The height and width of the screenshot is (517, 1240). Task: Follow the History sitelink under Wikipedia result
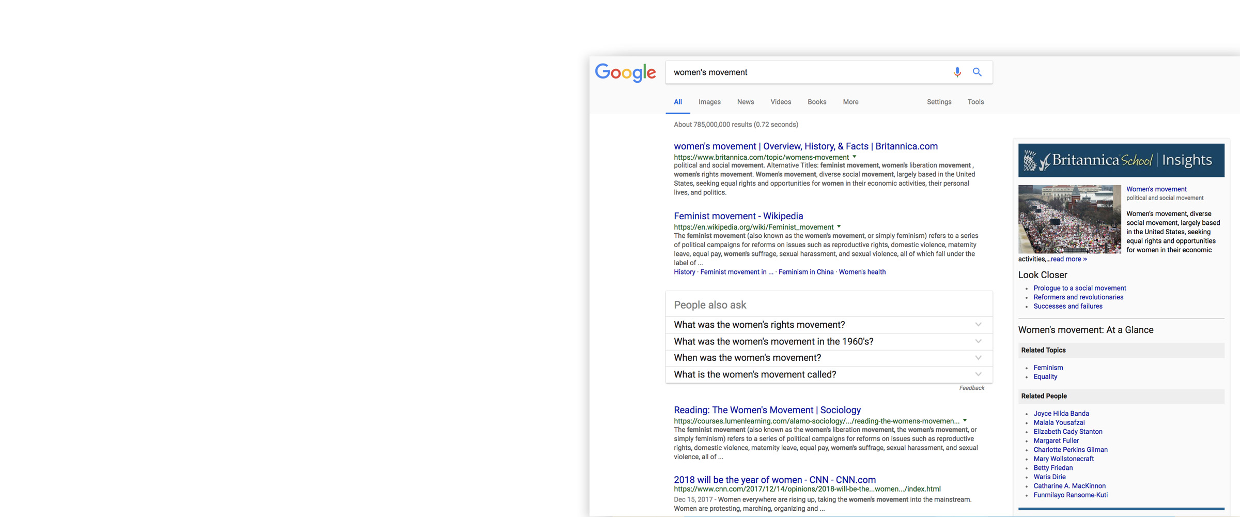click(x=685, y=272)
